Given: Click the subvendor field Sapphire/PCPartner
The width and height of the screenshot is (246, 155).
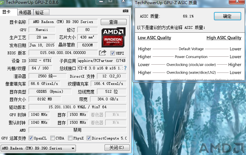Looking at the screenshot, I should pos(102,60).
